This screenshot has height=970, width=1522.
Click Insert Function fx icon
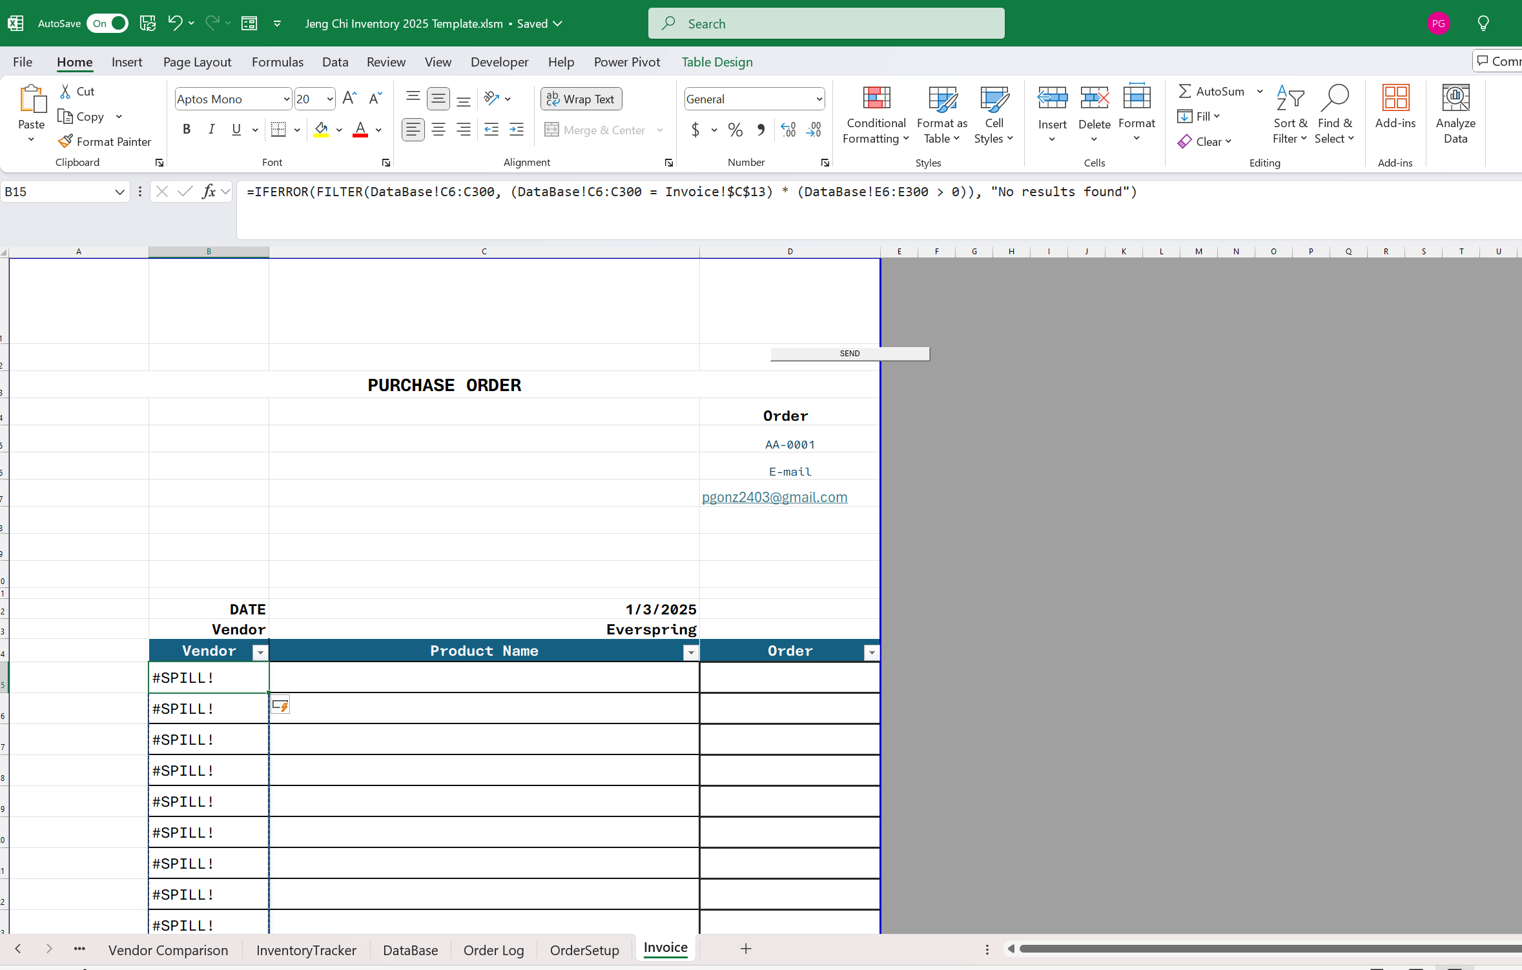point(209,192)
